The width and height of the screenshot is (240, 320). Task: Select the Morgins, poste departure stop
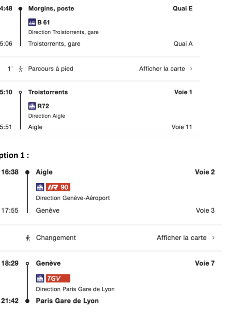click(51, 8)
